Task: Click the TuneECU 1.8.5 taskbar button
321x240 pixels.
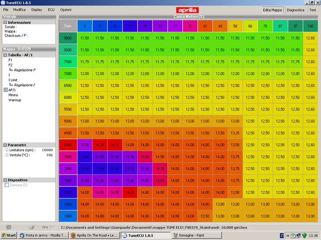Action: 146,235
